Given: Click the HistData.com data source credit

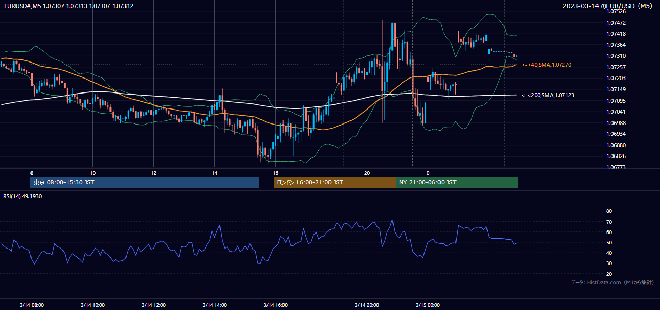Looking at the screenshot, I should click(612, 282).
